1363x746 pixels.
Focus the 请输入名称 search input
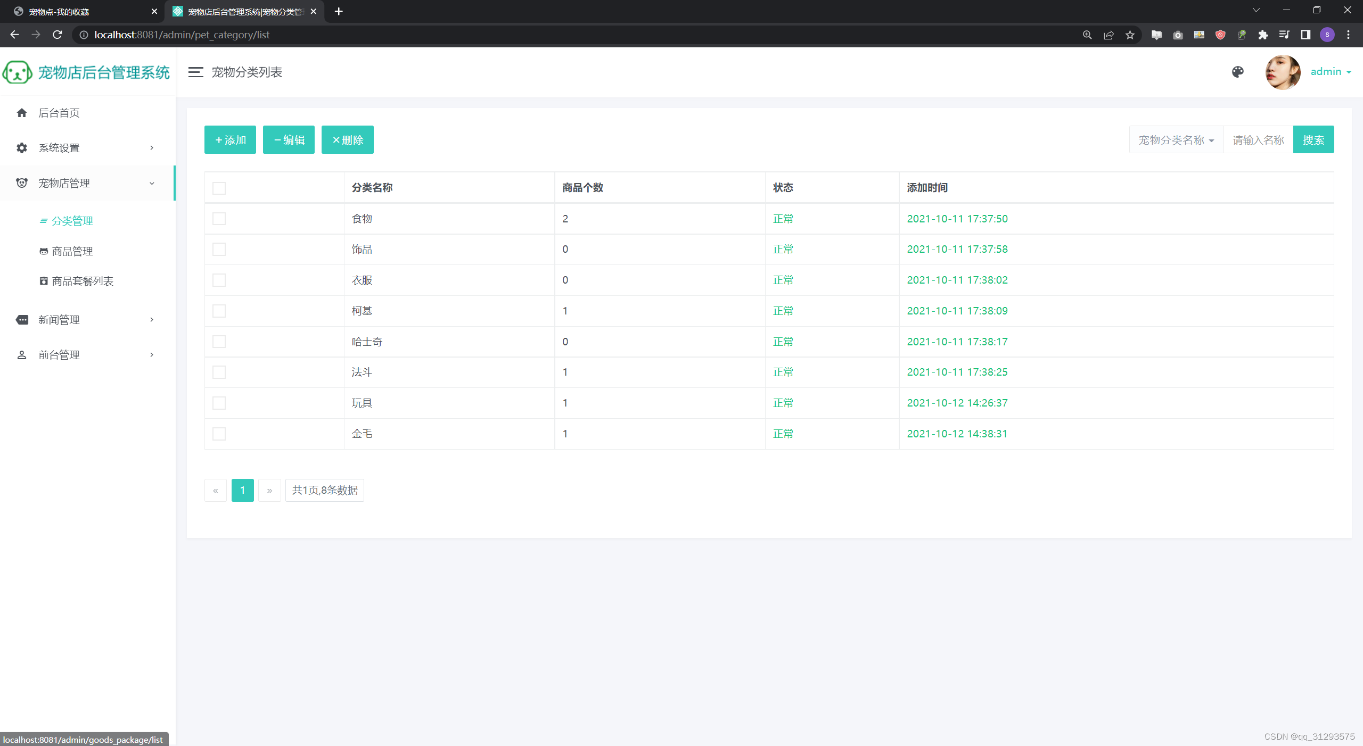coord(1258,140)
